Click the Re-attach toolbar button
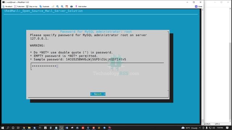This screenshot has width=232, height=130. click(x=7, y=6)
